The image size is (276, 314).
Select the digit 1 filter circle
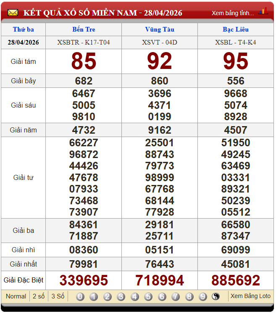94,297
